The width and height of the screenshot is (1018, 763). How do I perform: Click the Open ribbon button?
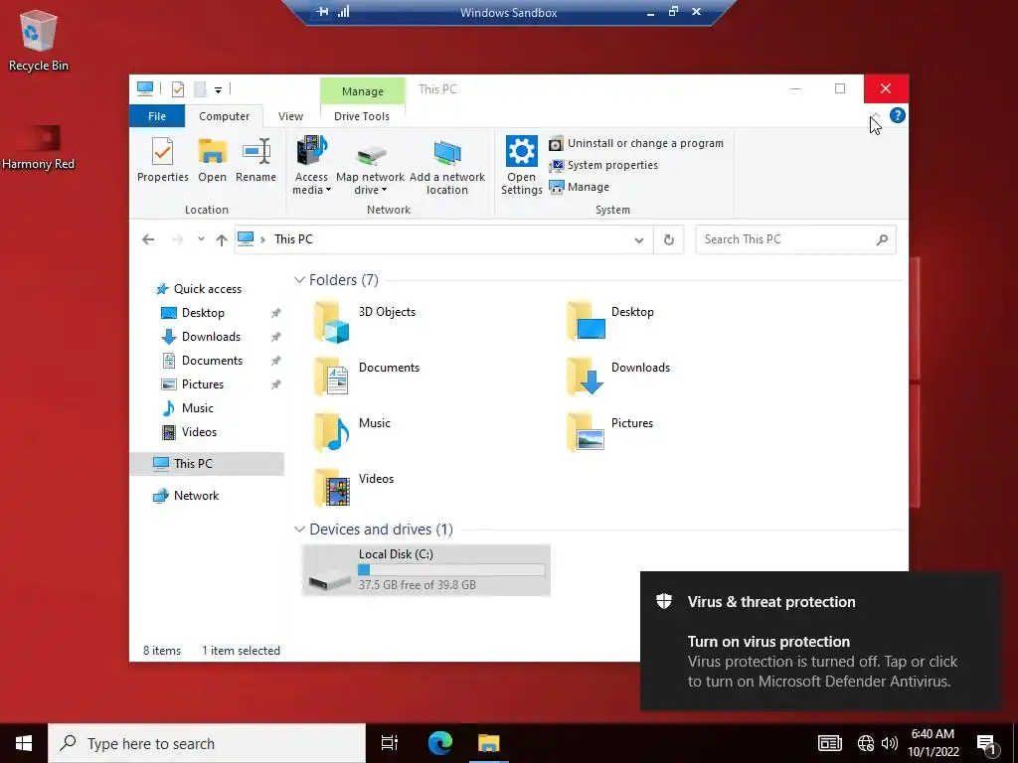(x=213, y=160)
